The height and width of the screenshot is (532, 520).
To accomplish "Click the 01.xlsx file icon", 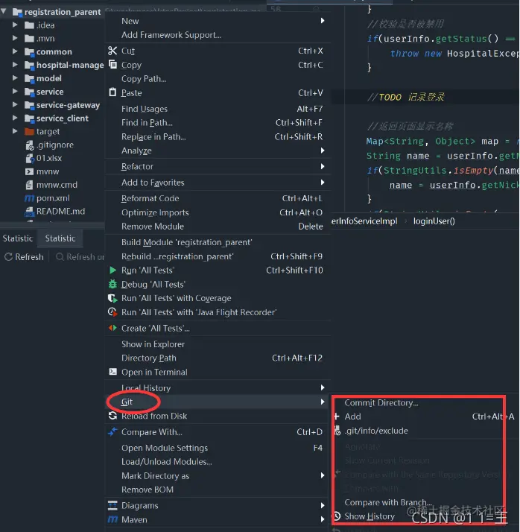I will (30, 159).
